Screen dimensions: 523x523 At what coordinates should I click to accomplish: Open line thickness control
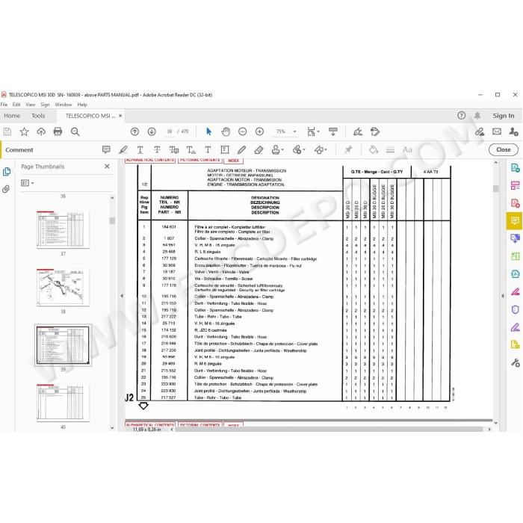point(390,149)
